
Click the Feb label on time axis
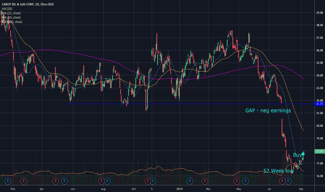[x=13, y=189]
